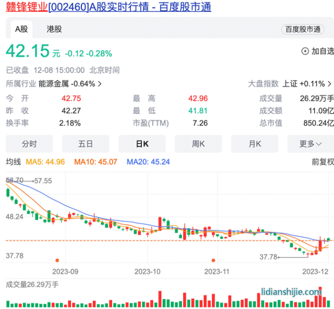Expand the 能源金属 industry chevron

pyautogui.click(x=100, y=84)
